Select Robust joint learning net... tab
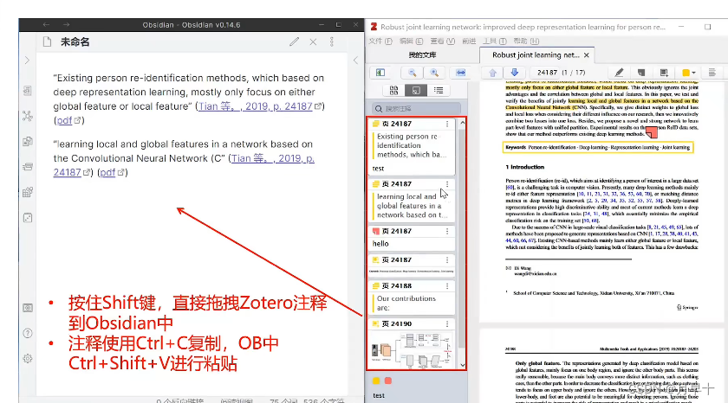Screen dimensions: 728x403 [x=536, y=54]
